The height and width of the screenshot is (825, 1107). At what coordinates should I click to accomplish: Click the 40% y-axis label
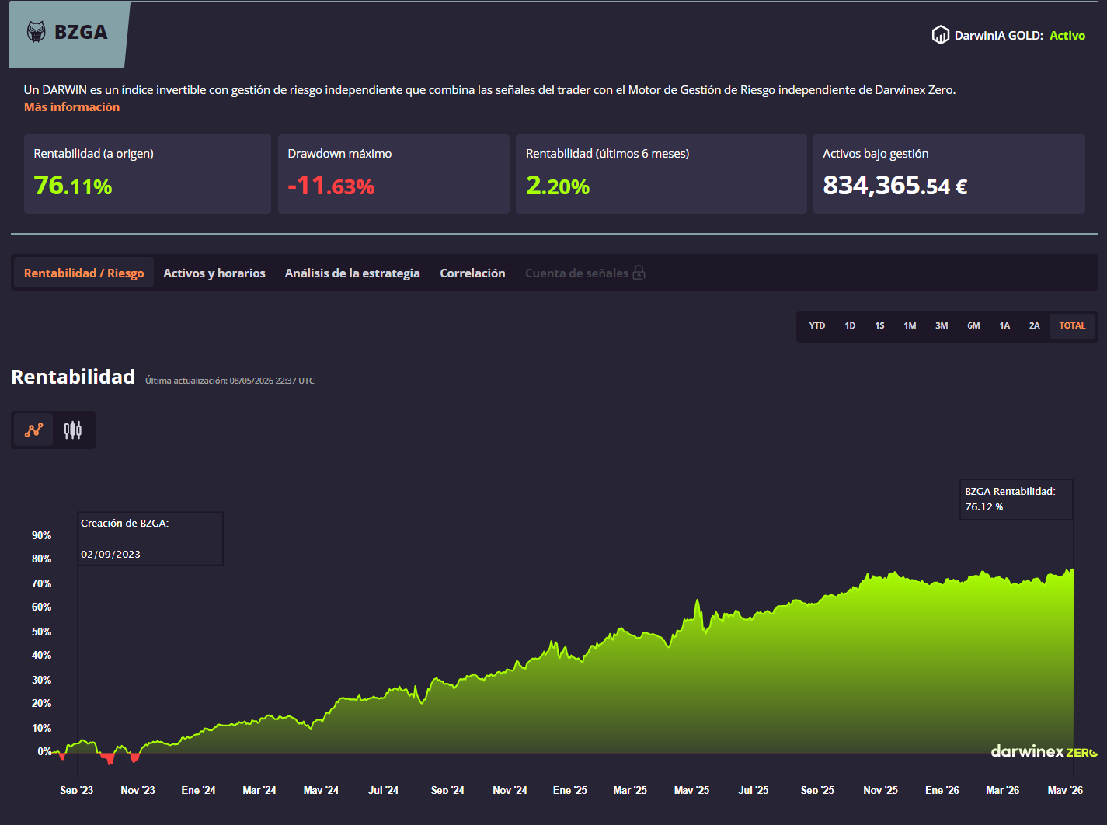(x=41, y=655)
